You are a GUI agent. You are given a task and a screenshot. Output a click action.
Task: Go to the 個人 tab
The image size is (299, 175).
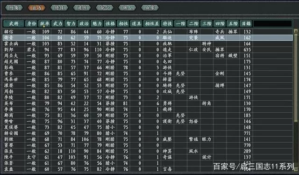click(x=127, y=8)
